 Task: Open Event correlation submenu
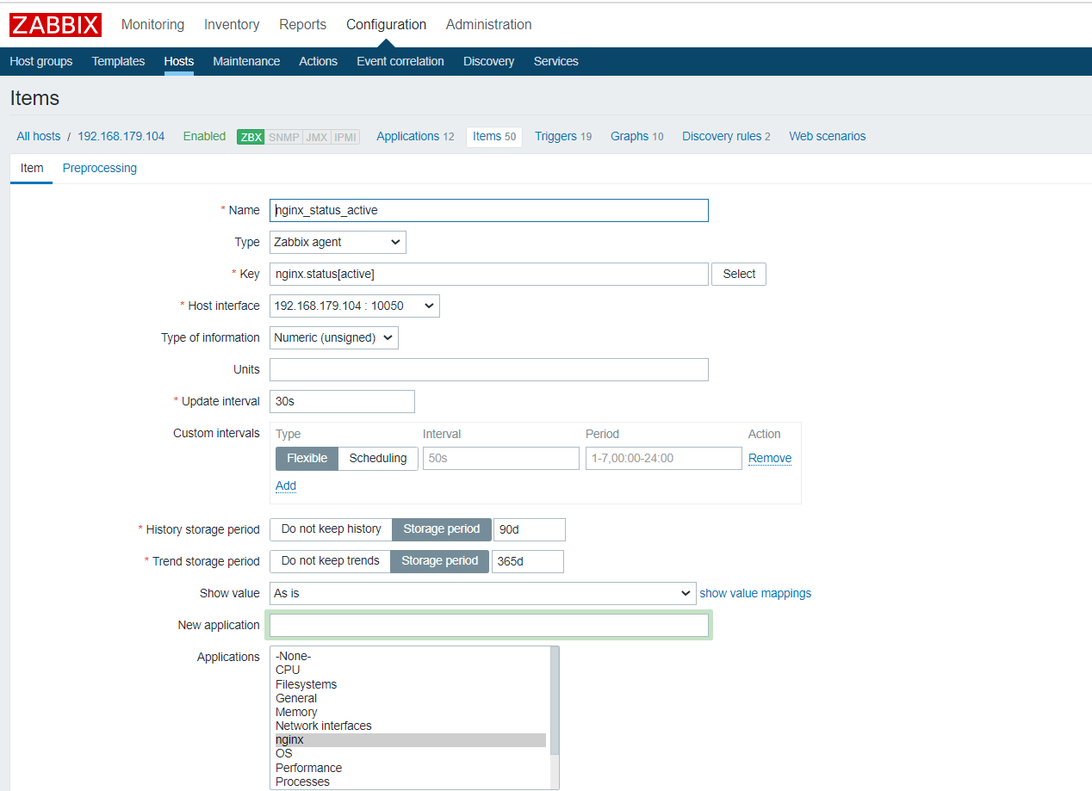(400, 61)
